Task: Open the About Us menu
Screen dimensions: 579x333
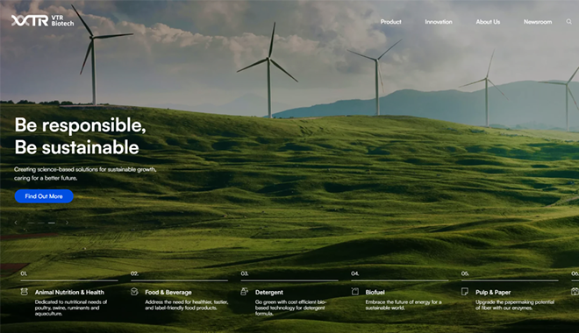Action: (x=488, y=22)
